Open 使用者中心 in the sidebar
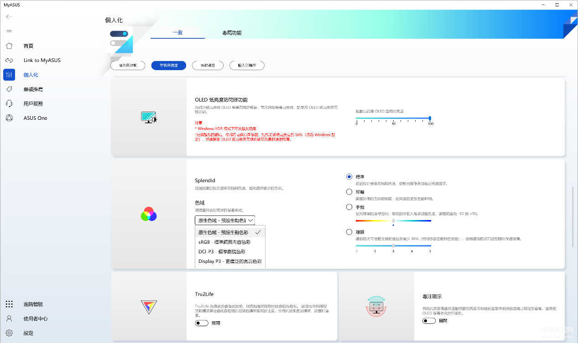Image resolution: width=578 pixels, height=343 pixels. 36,318
